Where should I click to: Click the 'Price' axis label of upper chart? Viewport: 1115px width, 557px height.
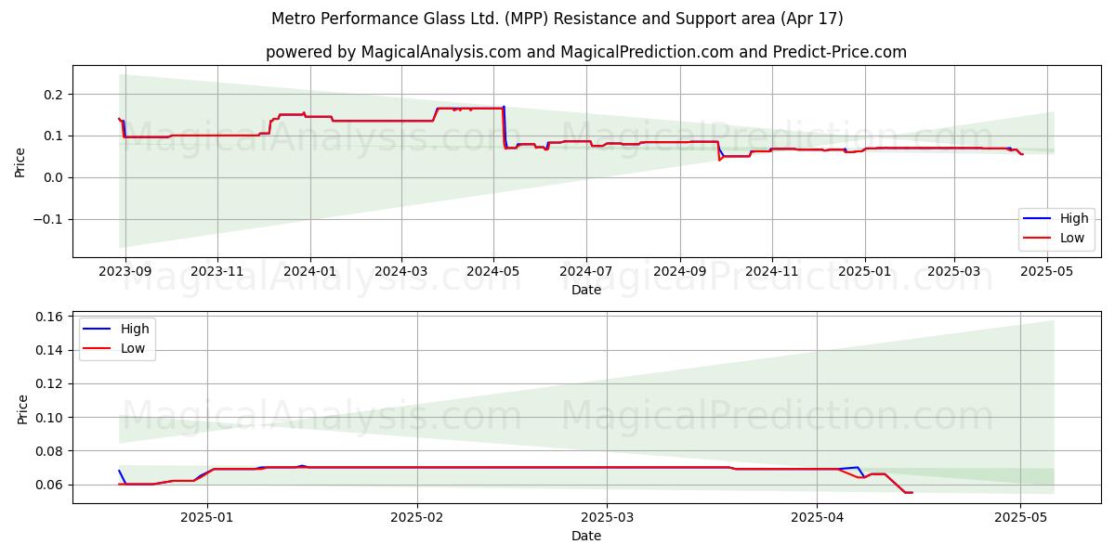pos(20,162)
